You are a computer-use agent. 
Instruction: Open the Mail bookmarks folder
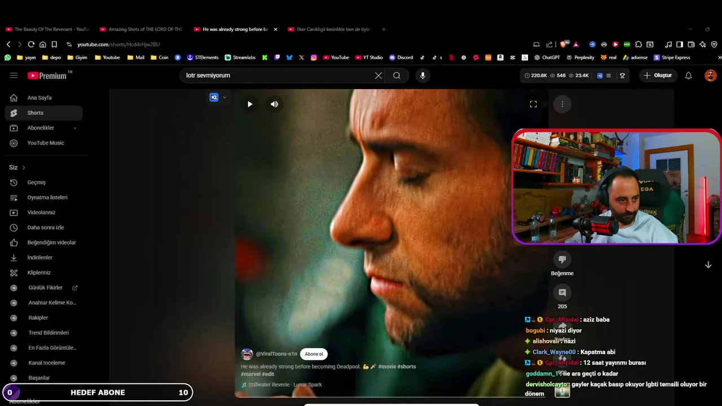coord(136,58)
